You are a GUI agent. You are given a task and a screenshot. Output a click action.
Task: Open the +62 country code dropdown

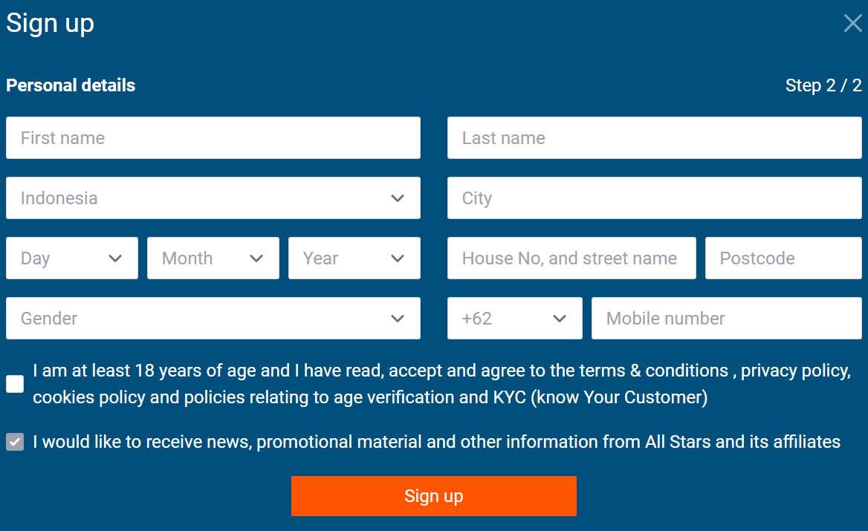pyautogui.click(x=515, y=319)
